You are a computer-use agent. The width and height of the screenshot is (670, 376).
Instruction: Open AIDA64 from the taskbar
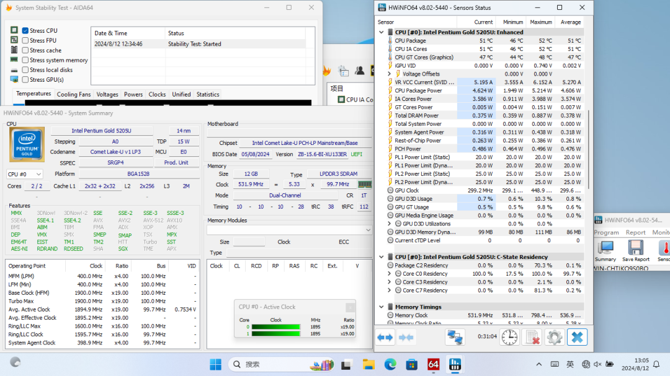click(433, 364)
